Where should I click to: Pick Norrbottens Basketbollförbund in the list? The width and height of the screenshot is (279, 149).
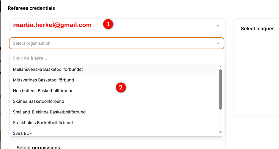[x=43, y=91]
